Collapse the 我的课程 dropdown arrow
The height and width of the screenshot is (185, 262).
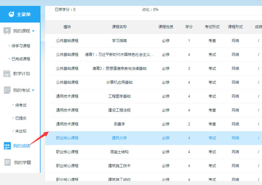click(x=33, y=31)
